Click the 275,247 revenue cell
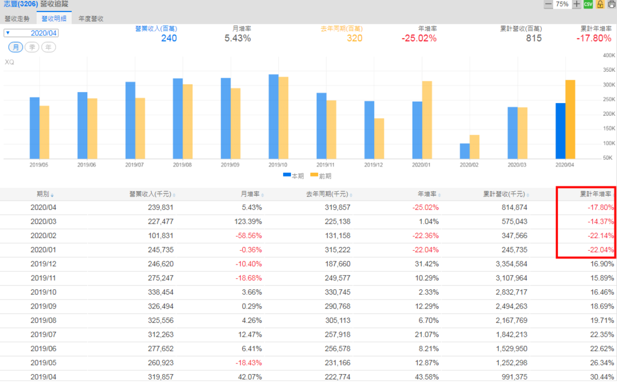Screen dimensions: 617x382 (x=160, y=278)
